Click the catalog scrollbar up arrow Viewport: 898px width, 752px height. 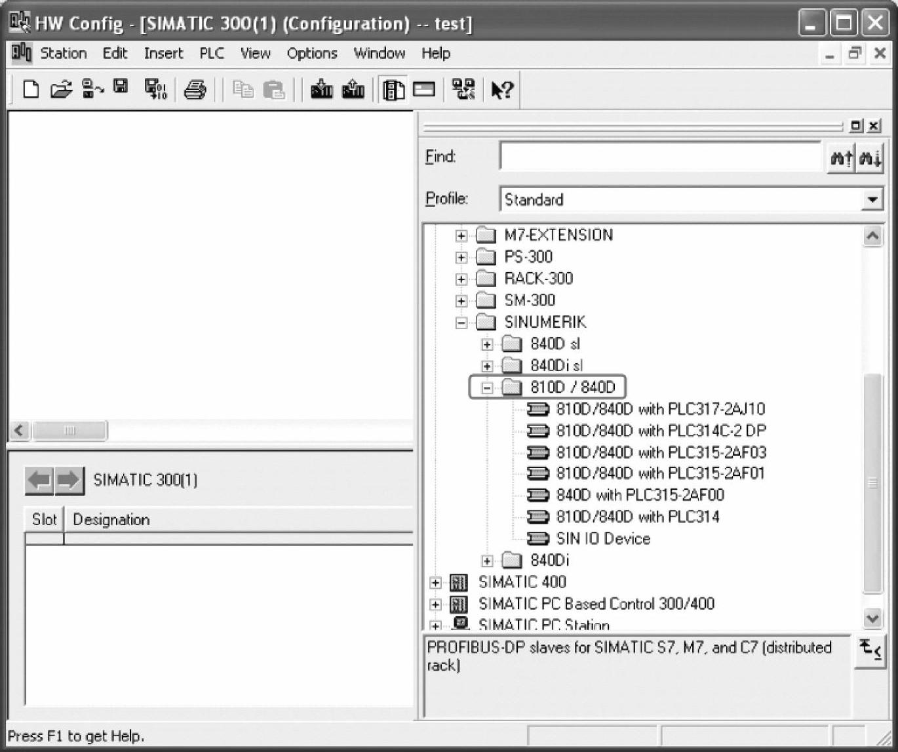(x=872, y=235)
